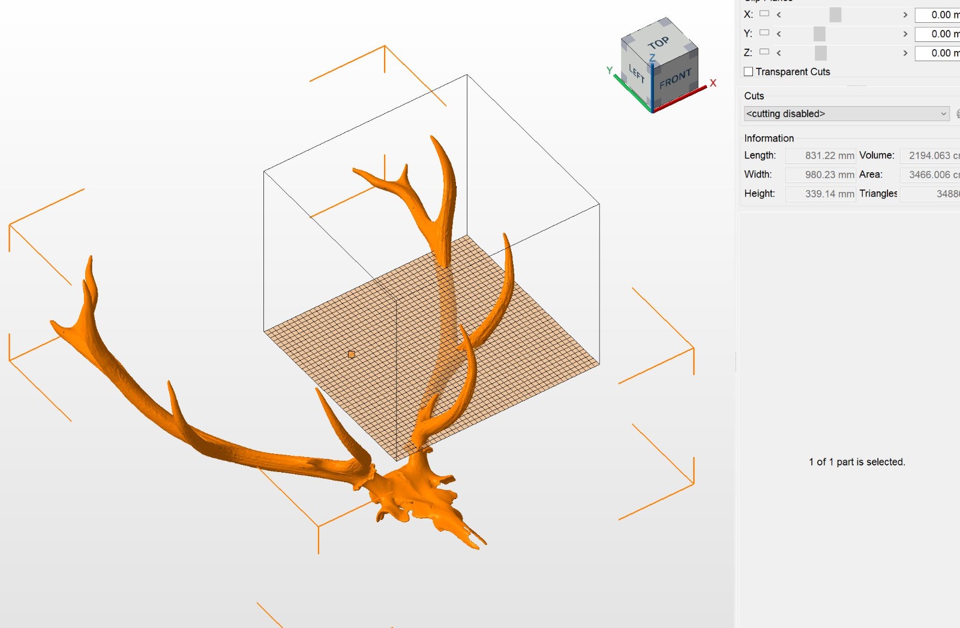
Task: Click the Y clip plane value field
Action: pos(937,34)
